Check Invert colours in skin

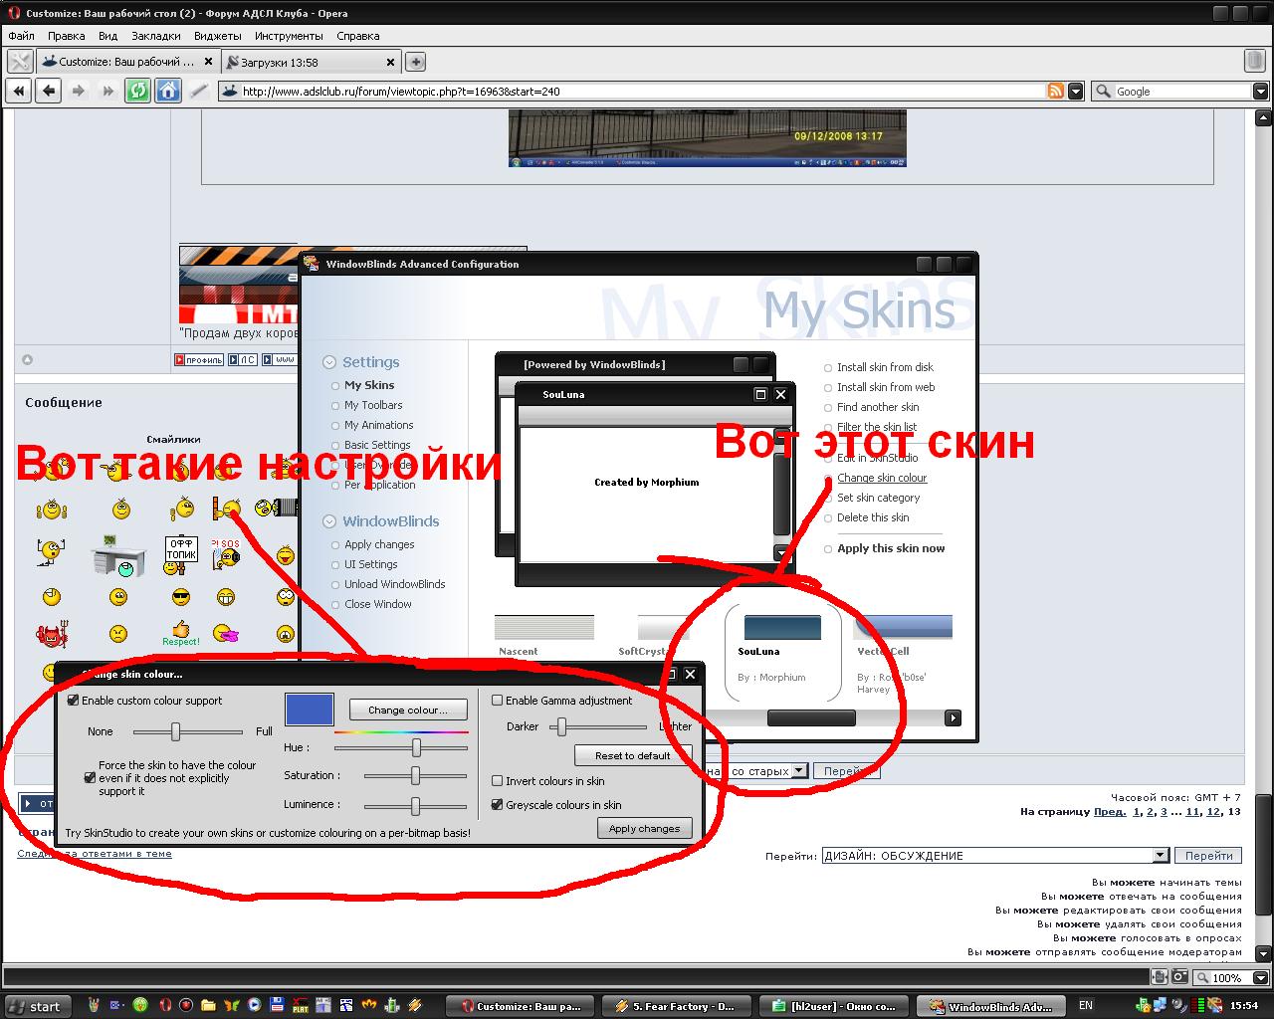coord(498,781)
